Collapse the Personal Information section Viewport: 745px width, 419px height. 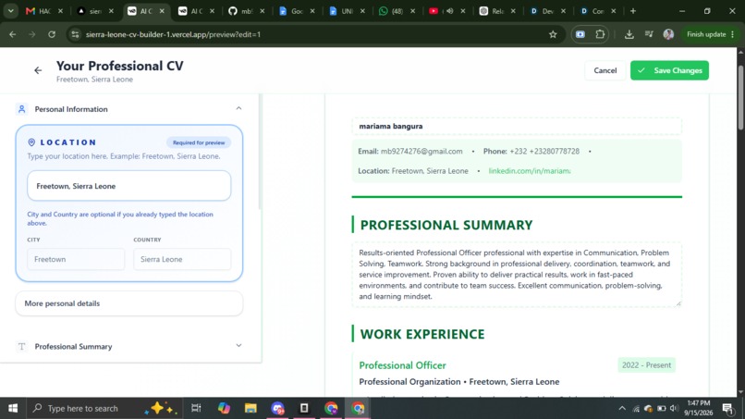[x=238, y=109]
